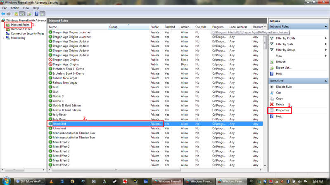Viewport: 330px width, 185px height.
Task: Open the Action menu
Action: [15, 8]
